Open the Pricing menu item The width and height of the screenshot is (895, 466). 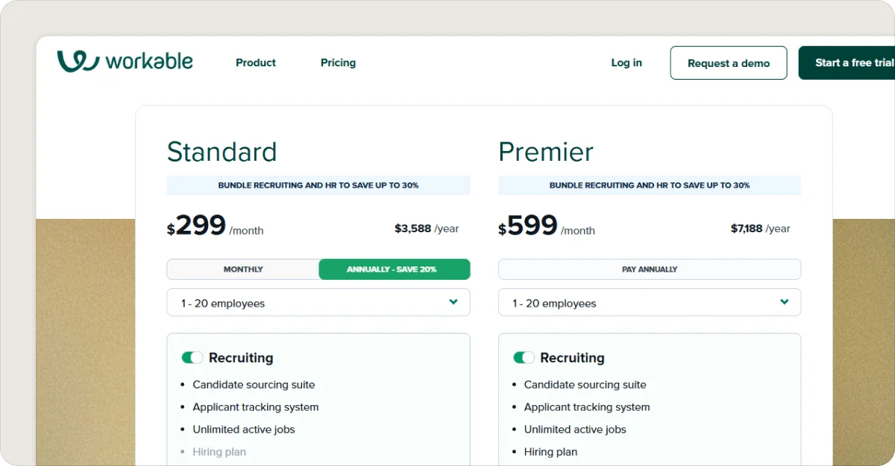click(338, 63)
